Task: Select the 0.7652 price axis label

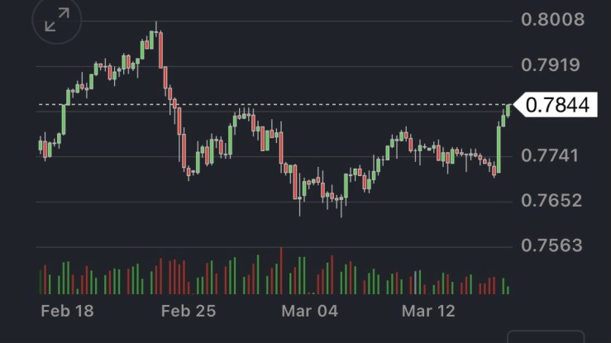Action: click(553, 200)
